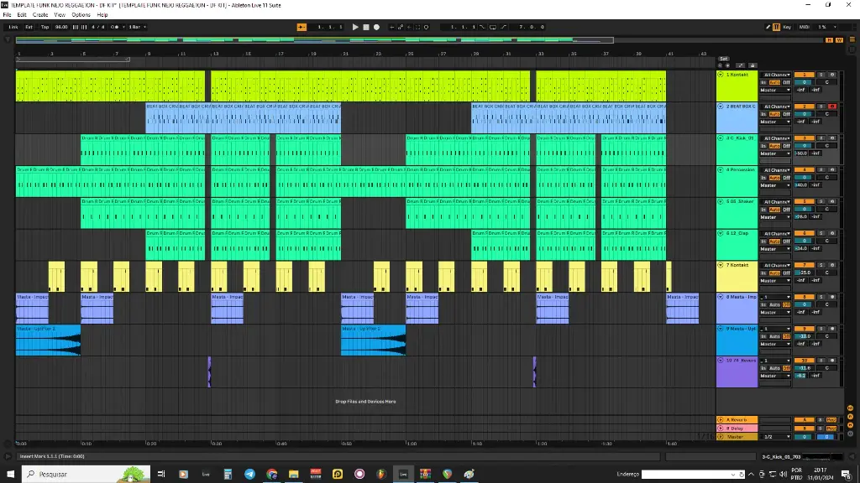Set 4 Percussion monitor to Auto

tap(774, 178)
